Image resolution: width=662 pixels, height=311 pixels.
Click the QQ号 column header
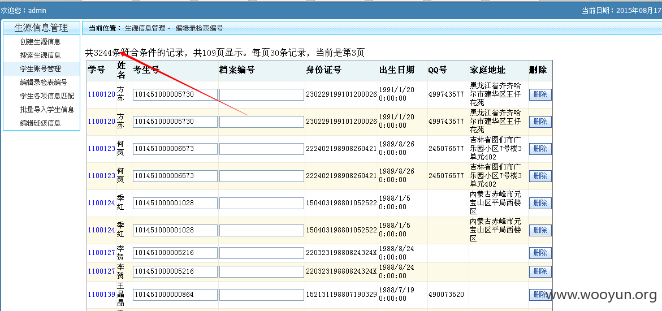point(438,70)
